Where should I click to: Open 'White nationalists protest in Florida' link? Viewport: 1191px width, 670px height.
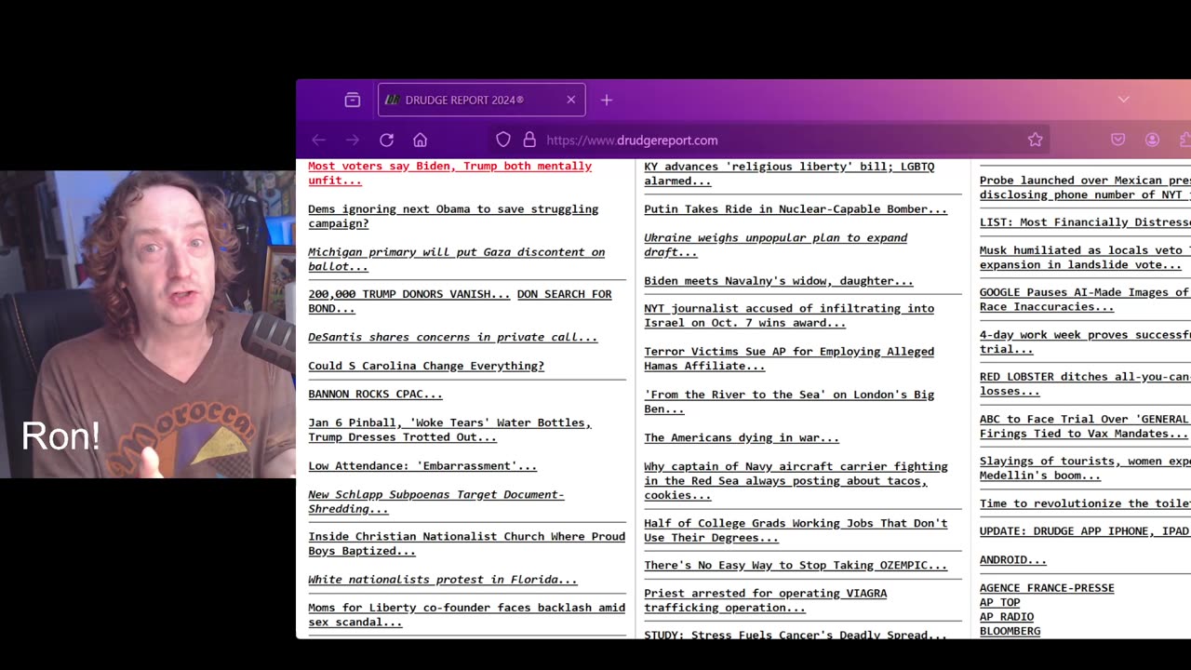point(442,579)
